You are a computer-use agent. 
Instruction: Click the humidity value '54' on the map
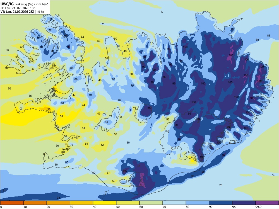pyautogui.click(x=86, y=144)
